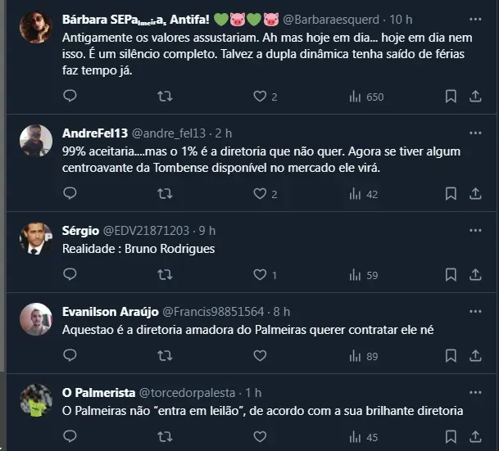Share O Palmerista's tweet
Image resolution: width=499 pixels, height=451 pixels.
(x=475, y=437)
